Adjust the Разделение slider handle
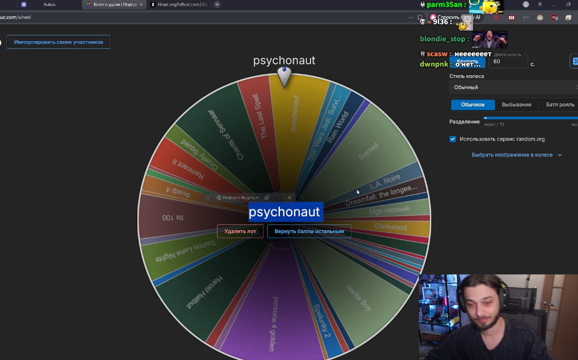 tap(486, 118)
